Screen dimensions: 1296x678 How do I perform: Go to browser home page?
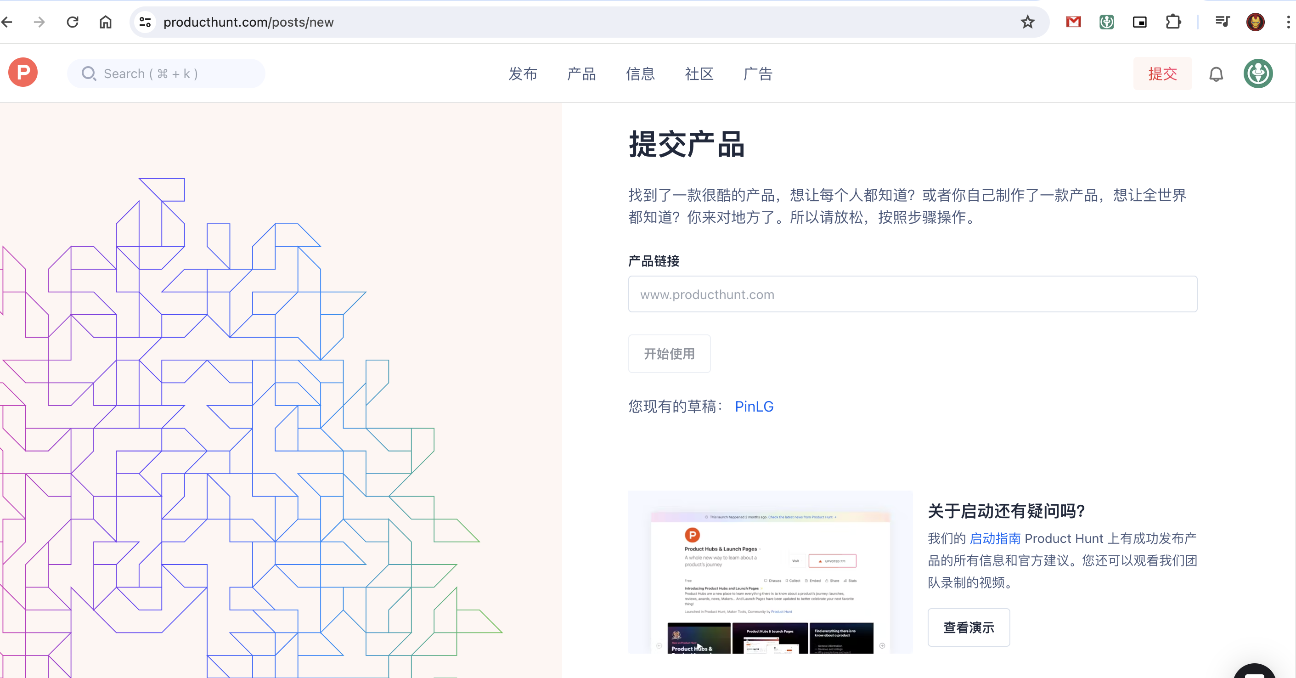tap(105, 22)
